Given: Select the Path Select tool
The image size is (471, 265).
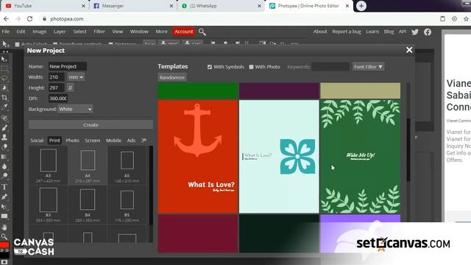Looking at the screenshot, I should click(x=4, y=207).
